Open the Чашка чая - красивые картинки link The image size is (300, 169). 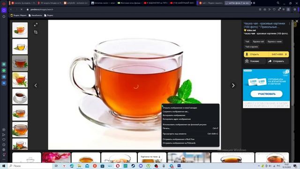(264, 25)
